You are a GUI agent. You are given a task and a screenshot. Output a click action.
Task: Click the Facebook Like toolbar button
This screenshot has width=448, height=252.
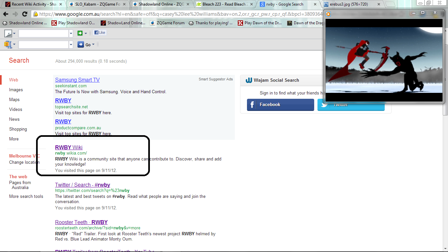[100, 33]
